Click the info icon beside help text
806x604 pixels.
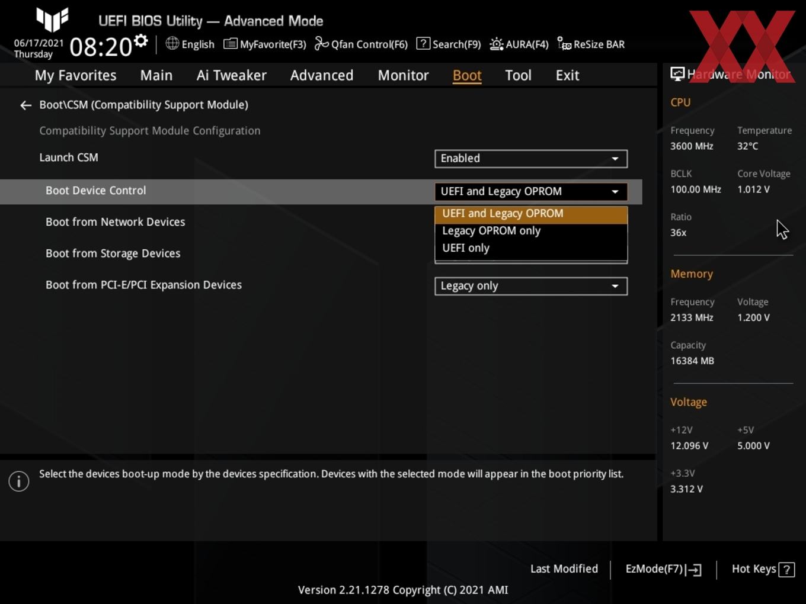coord(19,481)
